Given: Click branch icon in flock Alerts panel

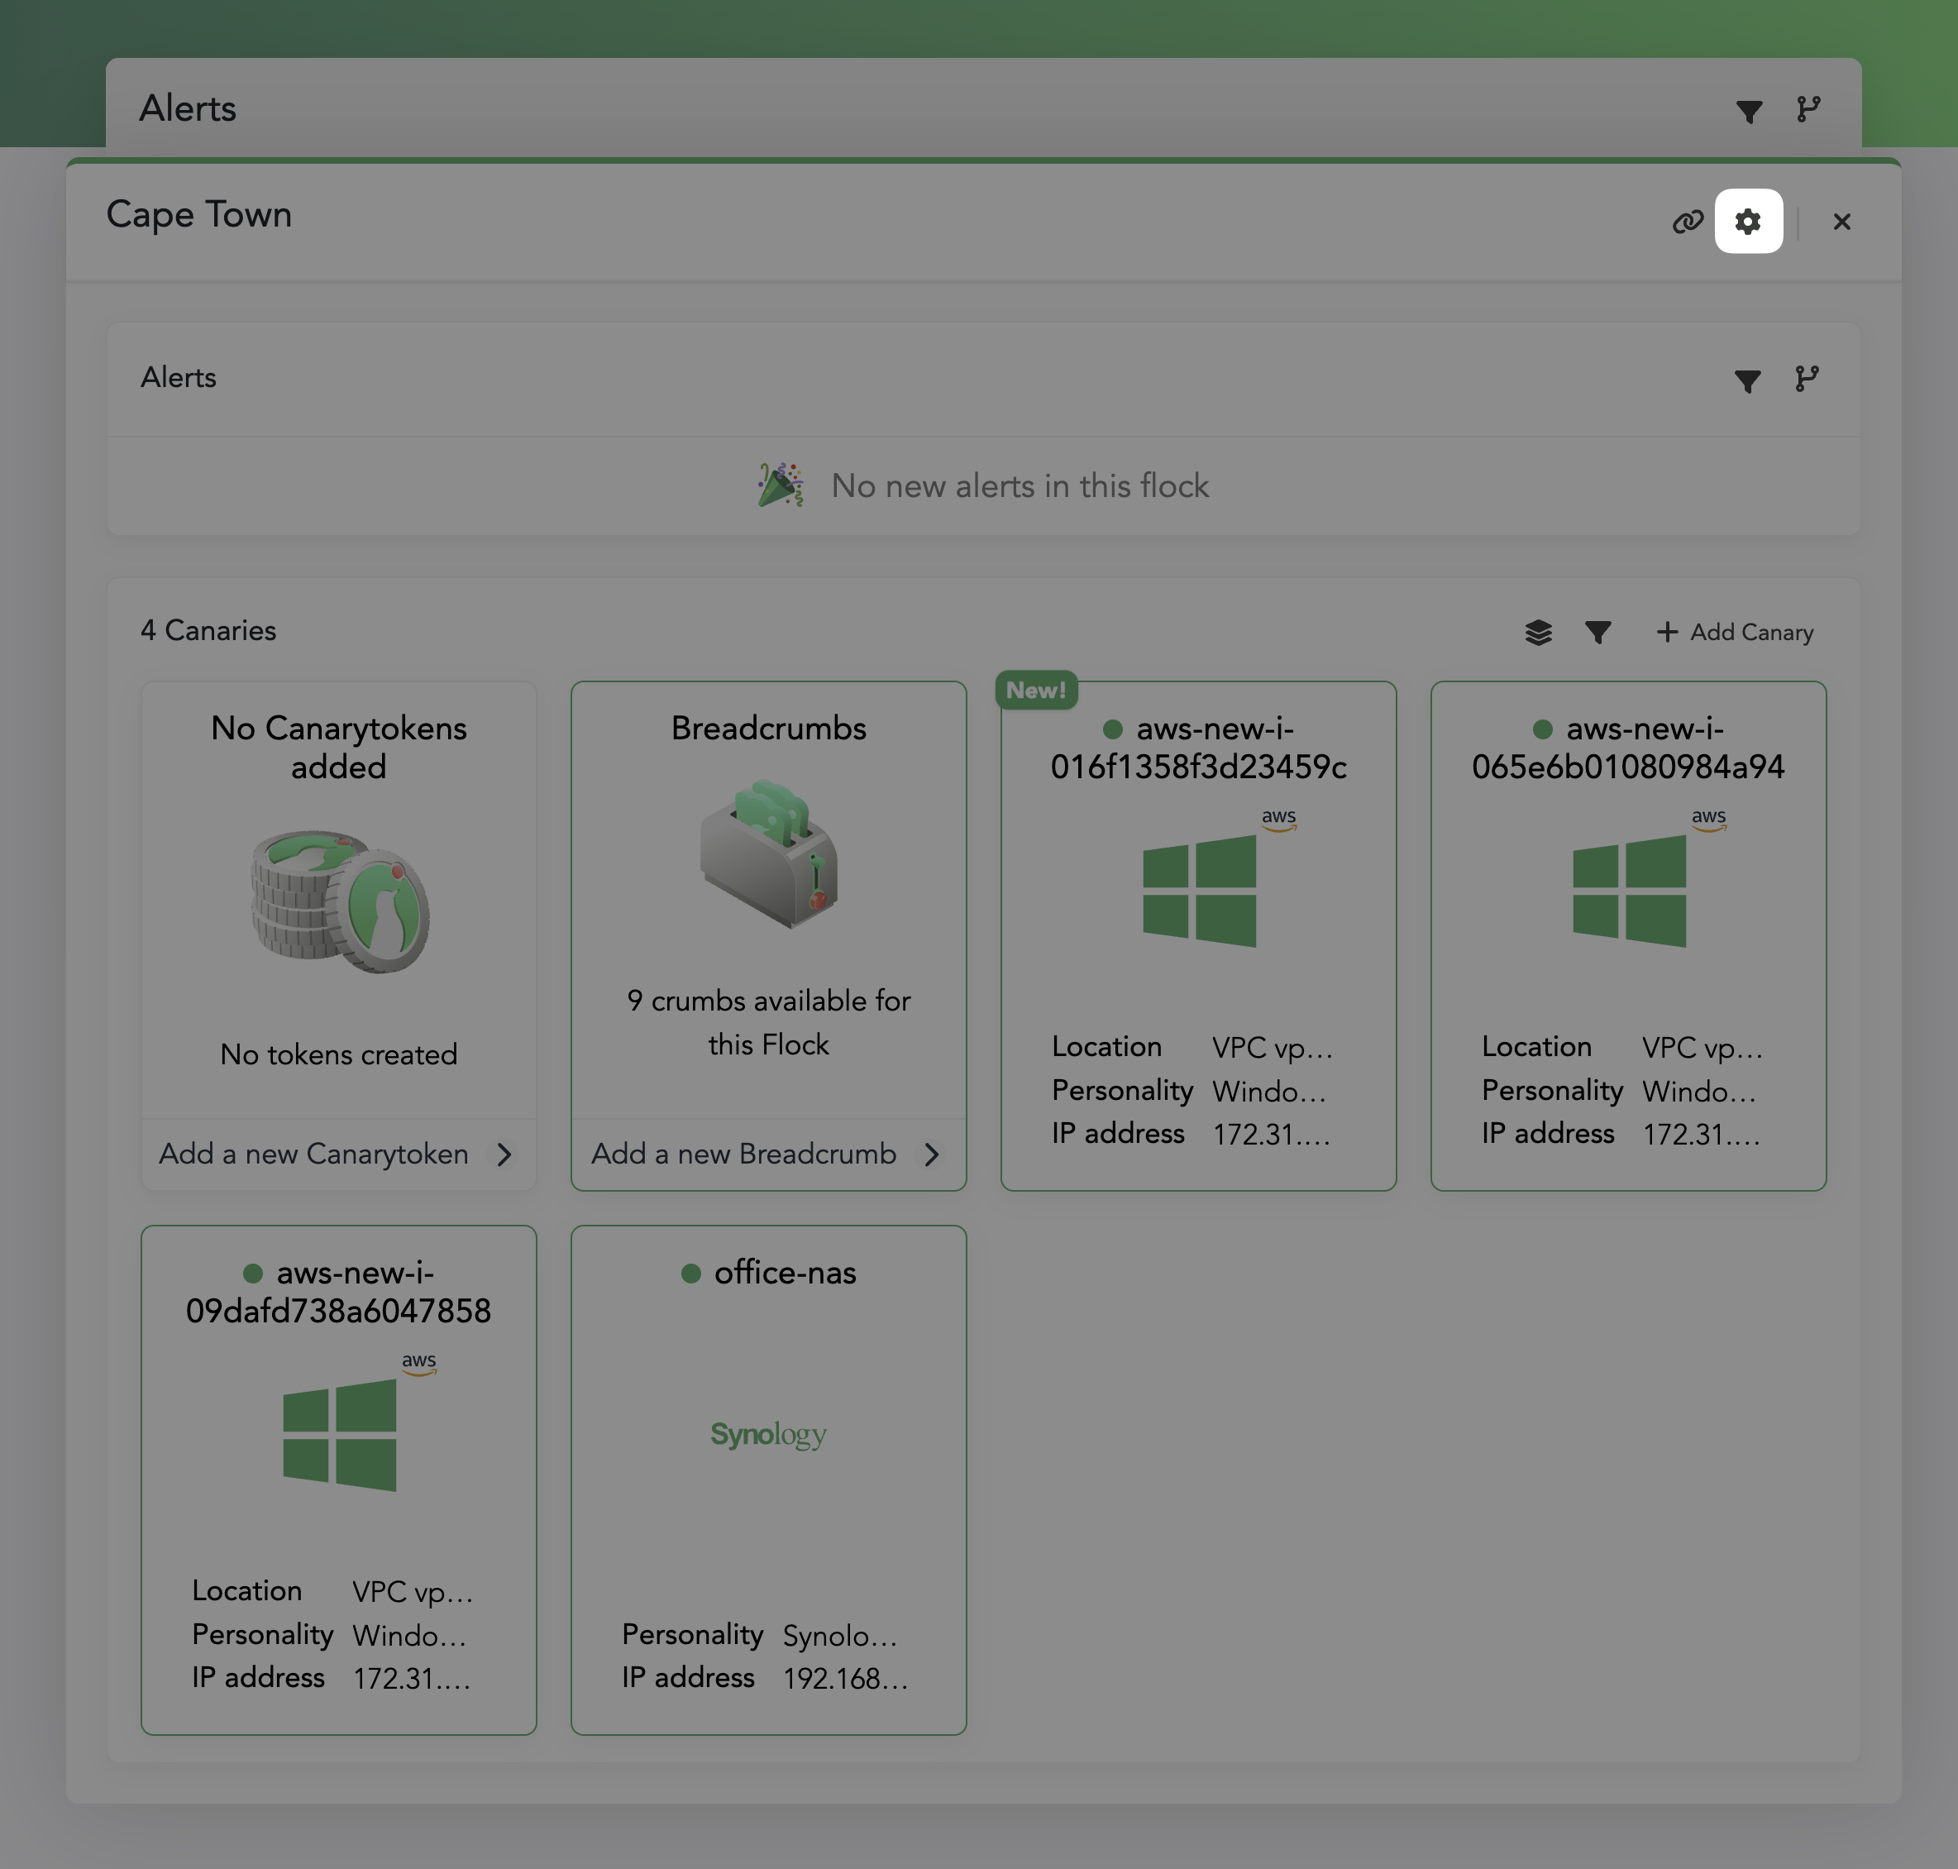Looking at the screenshot, I should tap(1807, 379).
